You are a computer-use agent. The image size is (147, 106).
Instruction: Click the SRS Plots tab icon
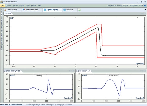pos(64,10)
